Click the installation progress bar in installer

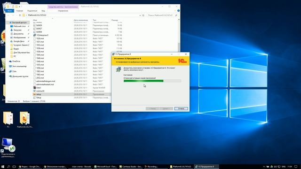point(152,81)
